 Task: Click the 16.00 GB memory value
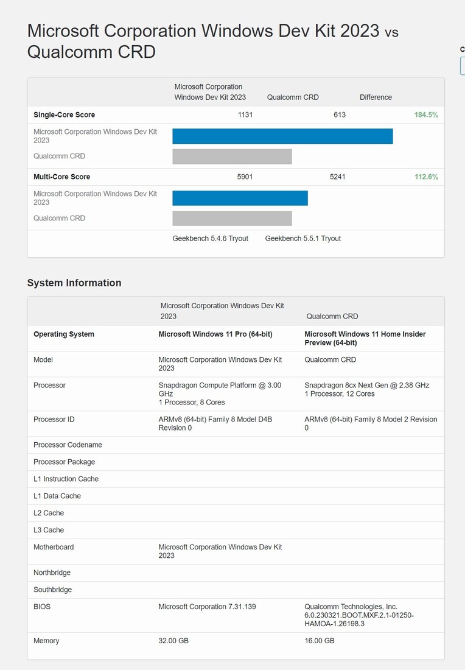[x=320, y=641]
